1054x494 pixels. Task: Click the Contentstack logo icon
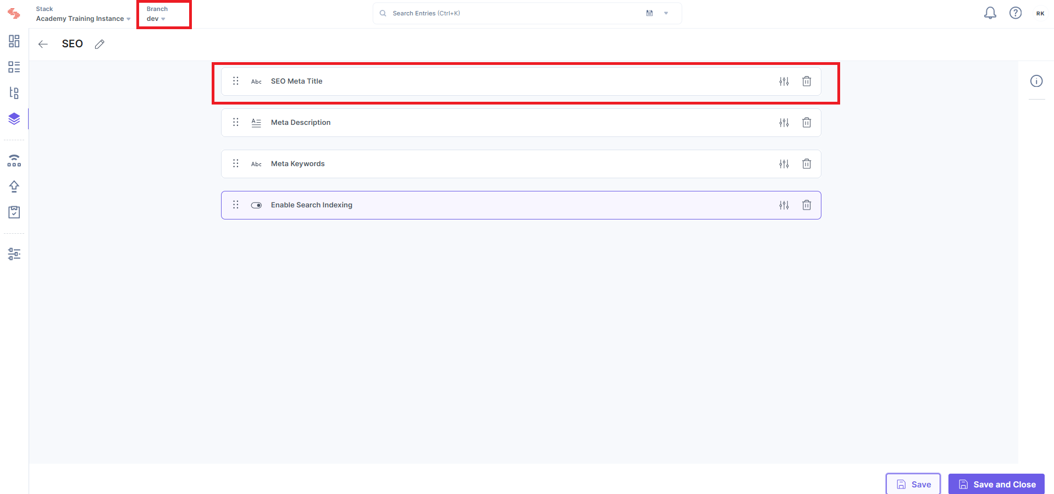pos(14,14)
